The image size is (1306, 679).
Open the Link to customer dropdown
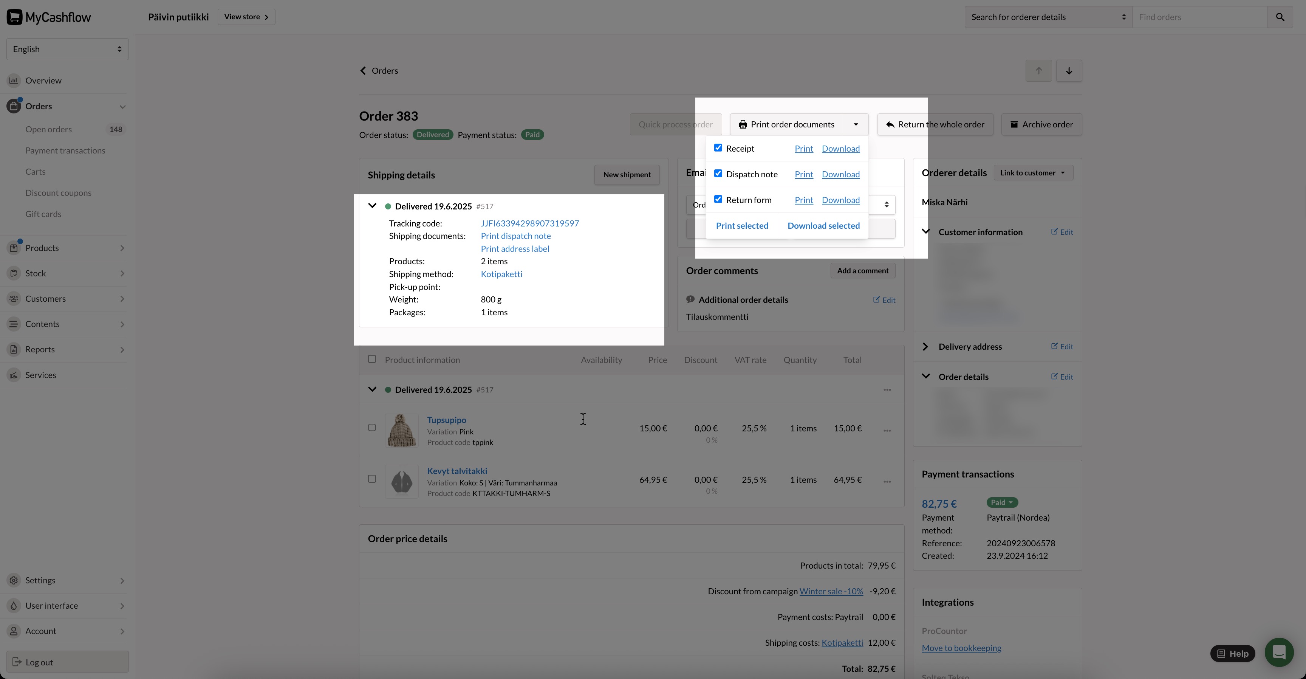click(1033, 173)
